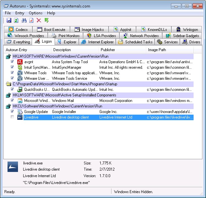This screenshot has height=198, width=206.
Task: Click the Google Update entry icon
Action: pyautogui.click(x=20, y=112)
